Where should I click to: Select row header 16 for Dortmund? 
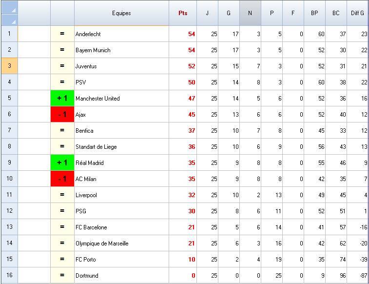9,276
